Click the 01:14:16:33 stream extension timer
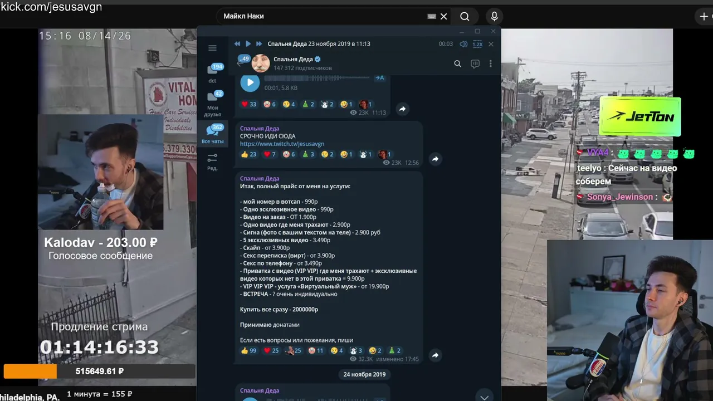The image size is (713, 401). [99, 348]
